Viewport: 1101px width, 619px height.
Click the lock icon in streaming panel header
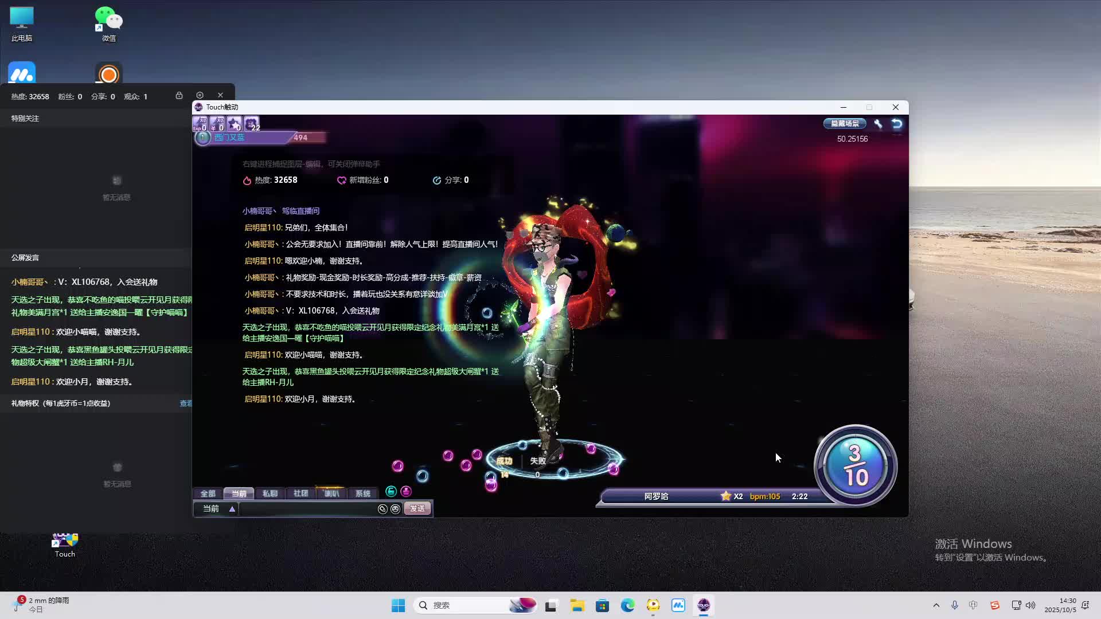pyautogui.click(x=179, y=96)
